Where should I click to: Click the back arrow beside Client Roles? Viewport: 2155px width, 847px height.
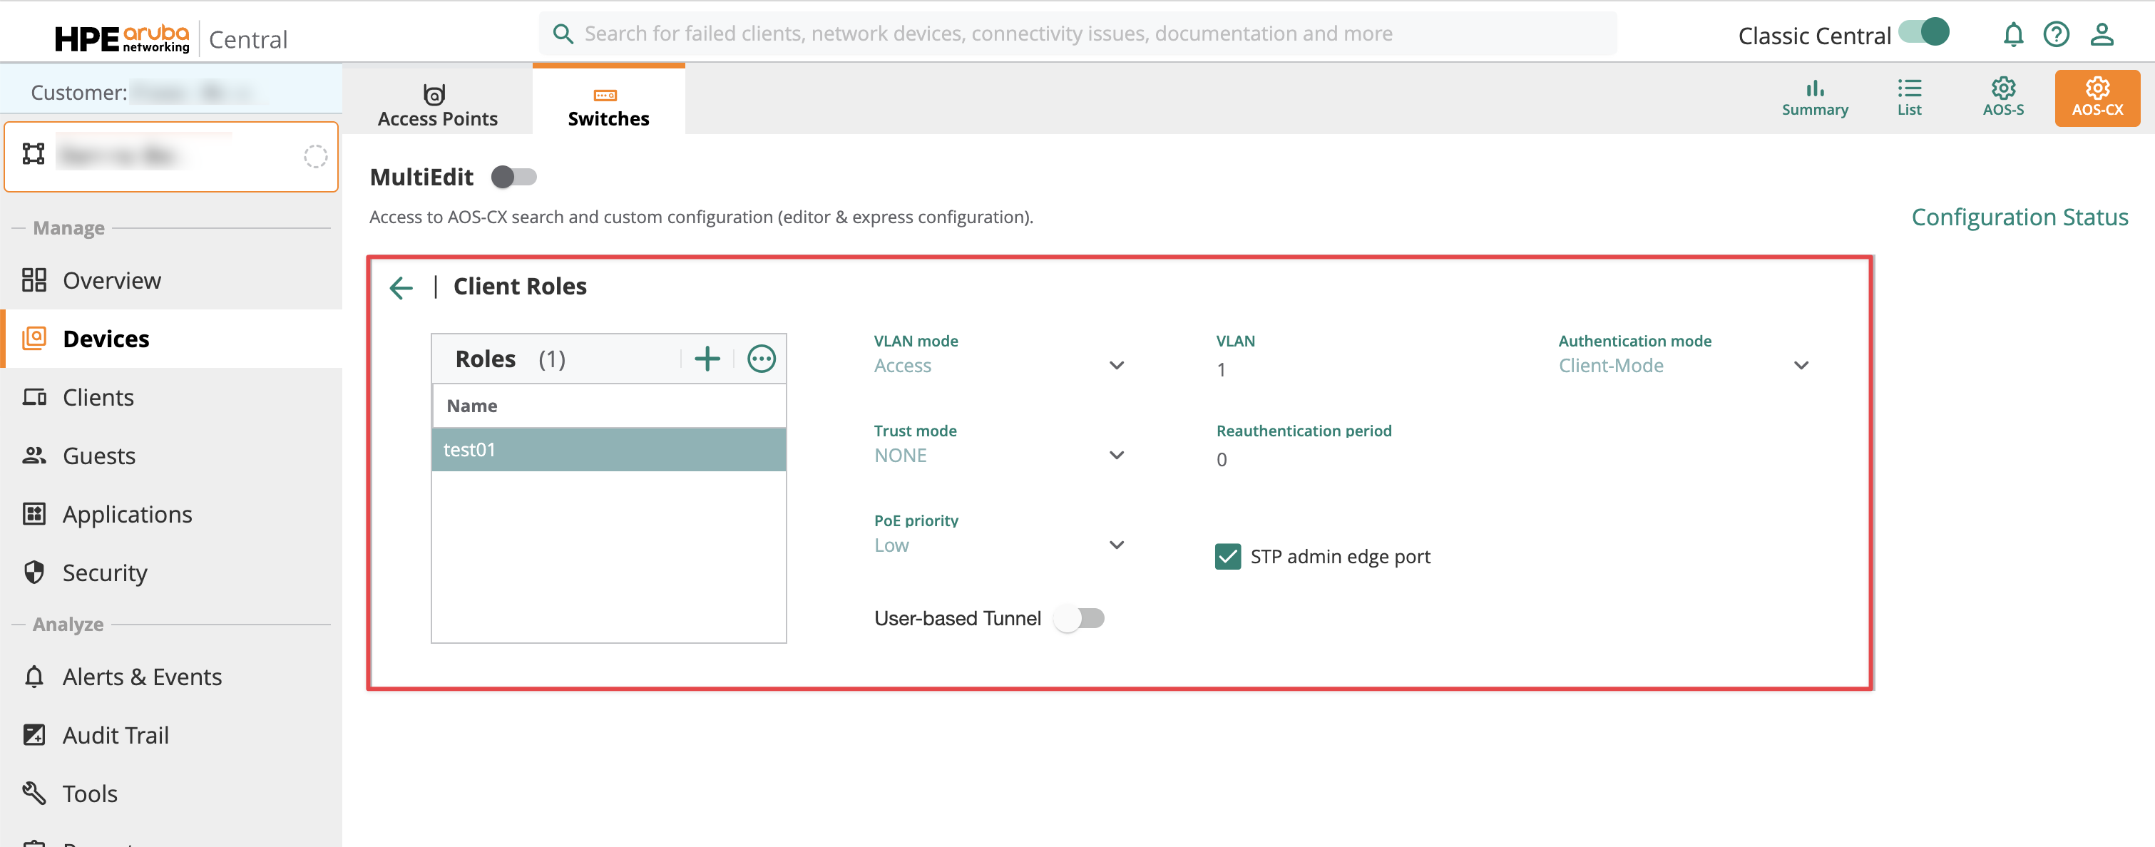click(401, 287)
